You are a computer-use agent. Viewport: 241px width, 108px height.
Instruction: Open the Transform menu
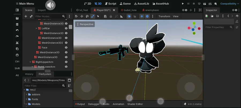coord(164,16)
